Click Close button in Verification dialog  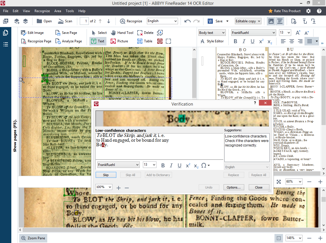coord(259,187)
